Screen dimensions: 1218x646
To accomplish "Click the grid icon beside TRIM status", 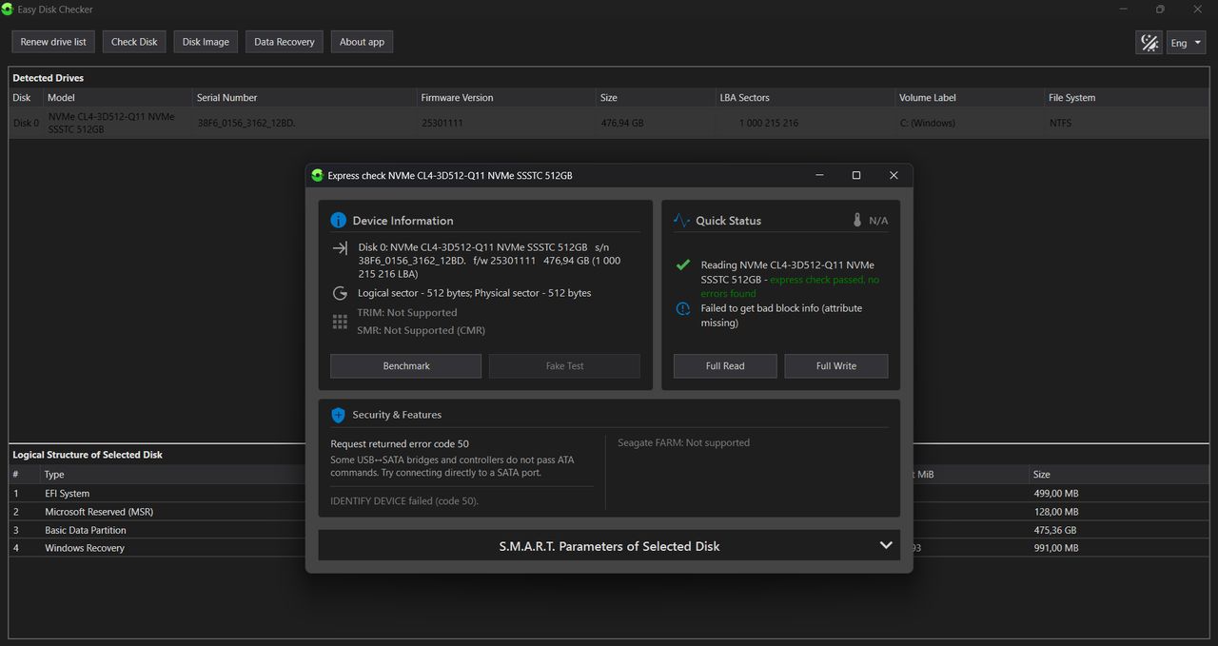I will point(340,322).
